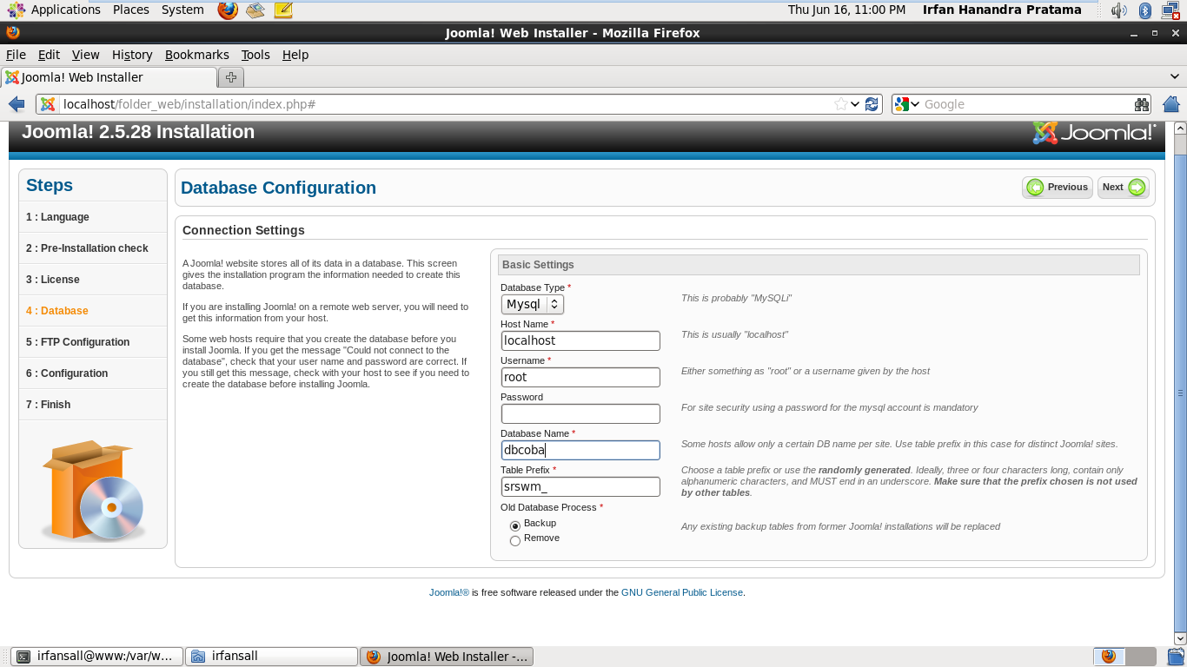Click the volume speaker icon in tray

[1119, 10]
